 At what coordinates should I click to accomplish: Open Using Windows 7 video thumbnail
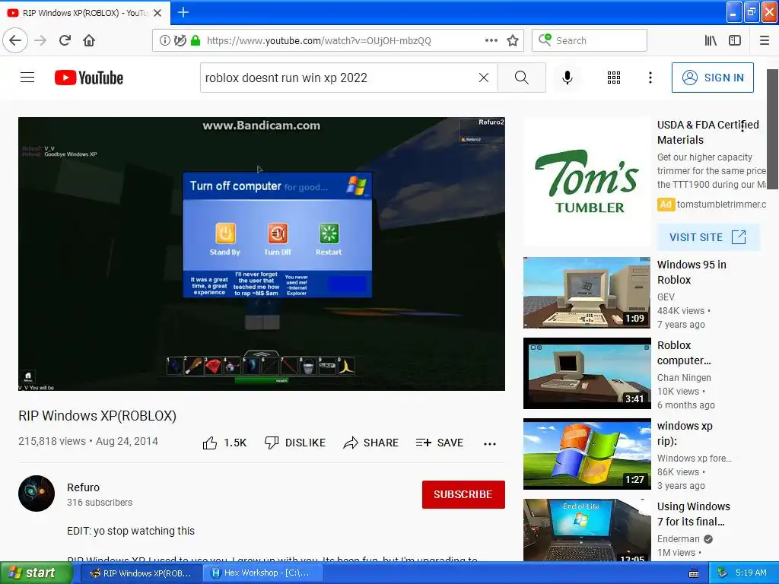tap(587, 530)
